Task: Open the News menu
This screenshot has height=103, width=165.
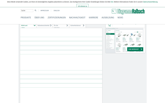Action: tap(120, 18)
